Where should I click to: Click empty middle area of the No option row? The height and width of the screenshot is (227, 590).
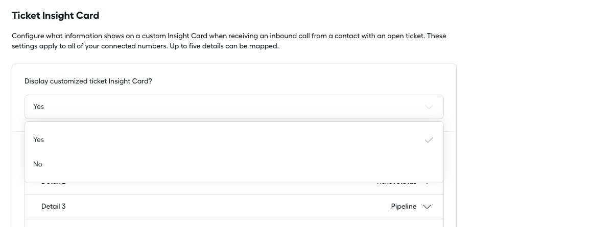[x=230, y=164]
